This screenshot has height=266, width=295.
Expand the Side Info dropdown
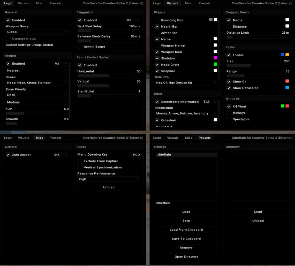tap(186, 83)
